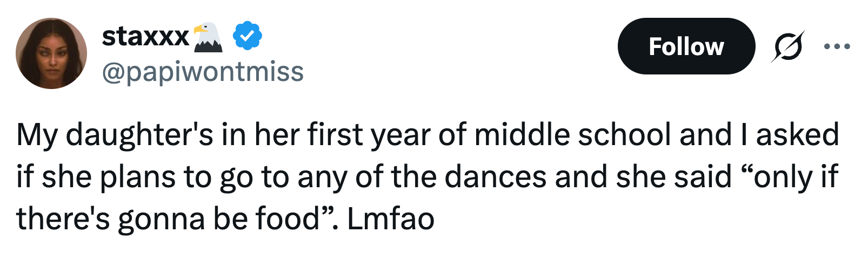868x273 pixels.
Task: Open the three-dot more options menu
Action: point(837,46)
